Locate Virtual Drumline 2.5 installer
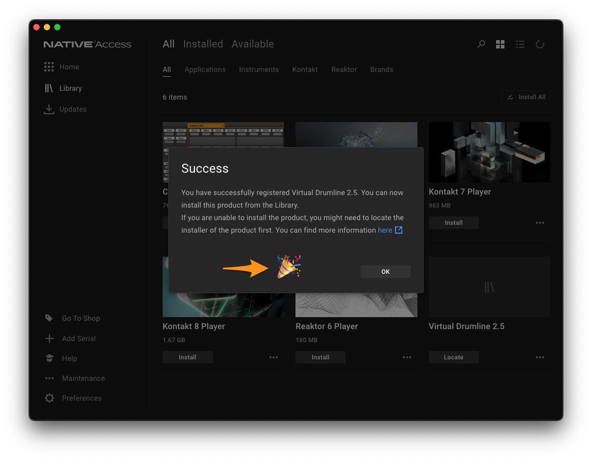Viewport: 592px width, 459px height. coord(453,357)
